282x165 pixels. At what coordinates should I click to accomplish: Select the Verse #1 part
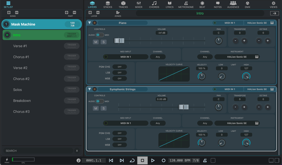pyautogui.click(x=20, y=46)
